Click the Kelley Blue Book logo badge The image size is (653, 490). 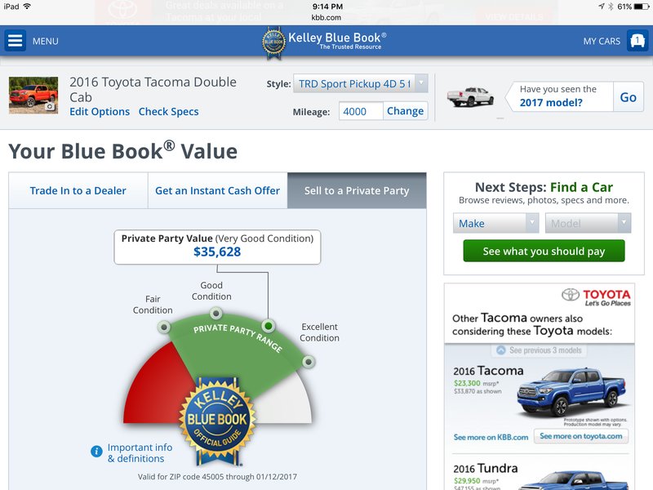coord(273,43)
